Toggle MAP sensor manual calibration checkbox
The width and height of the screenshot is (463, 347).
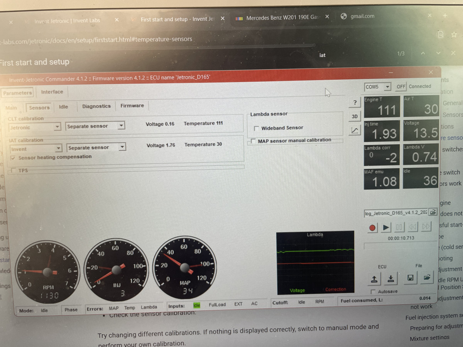coord(253,141)
